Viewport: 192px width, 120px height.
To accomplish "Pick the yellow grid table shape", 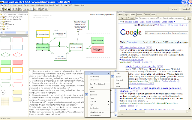I will (x=5, y=101).
